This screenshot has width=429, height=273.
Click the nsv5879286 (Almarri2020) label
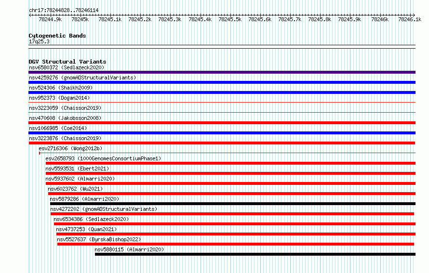pos(84,199)
